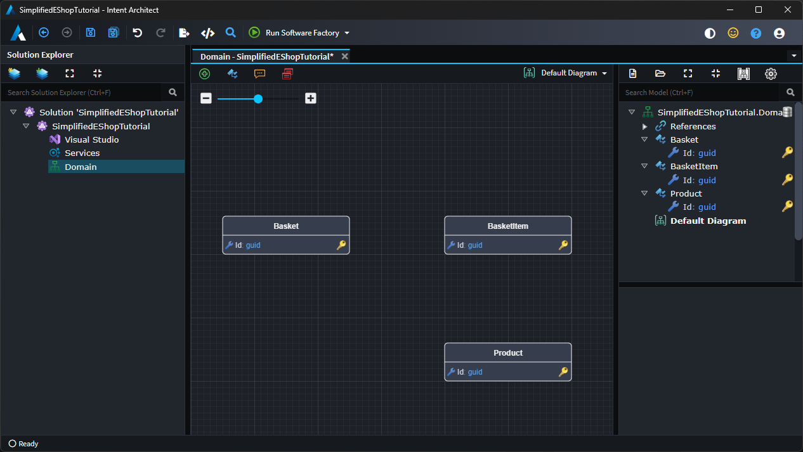
Task: Click the code brackets toolbar icon
Action: click(207, 33)
